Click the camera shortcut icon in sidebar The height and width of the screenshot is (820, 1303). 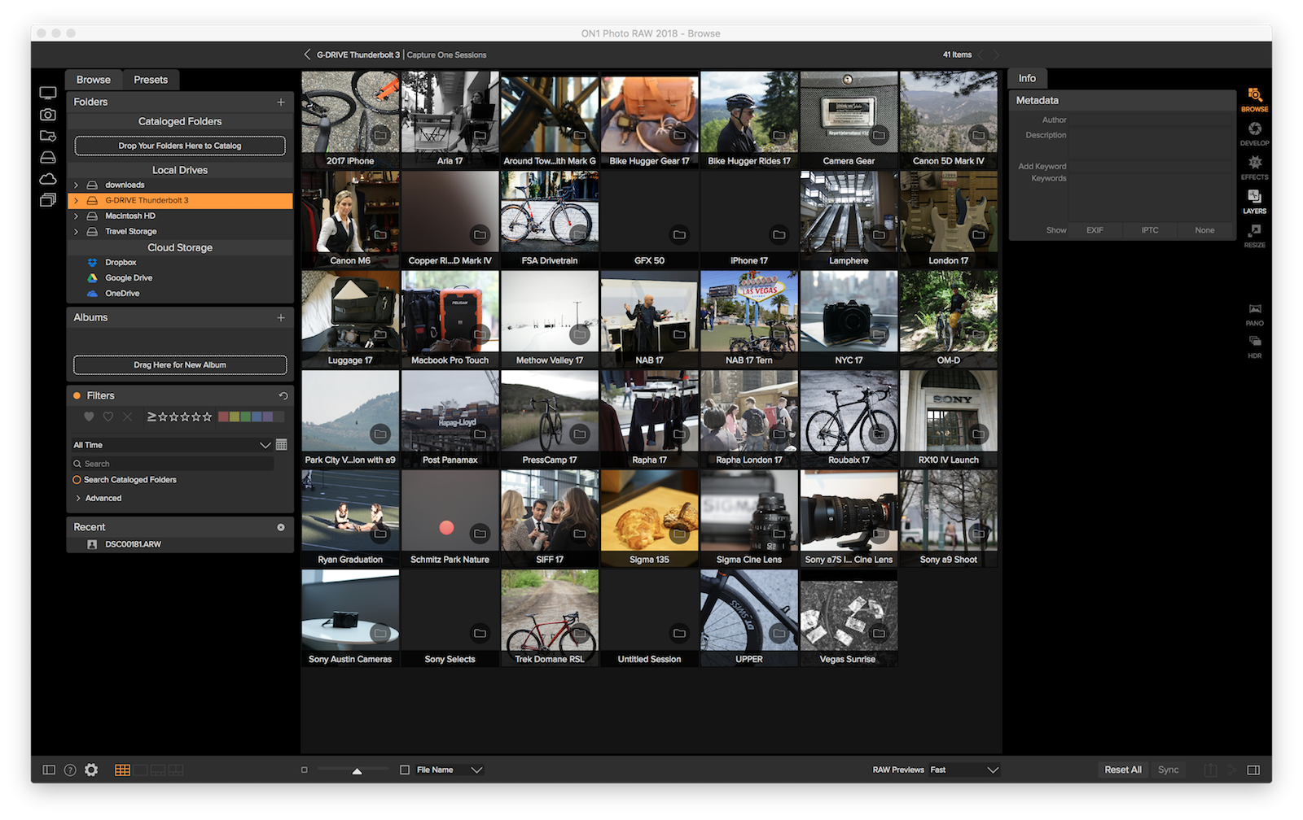[48, 115]
